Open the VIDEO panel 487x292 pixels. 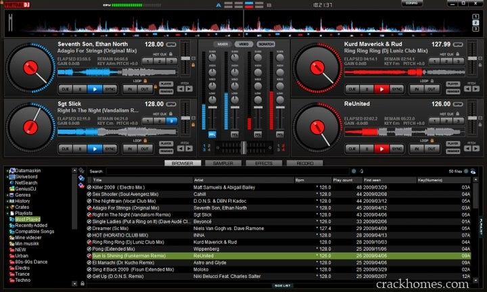point(243,45)
